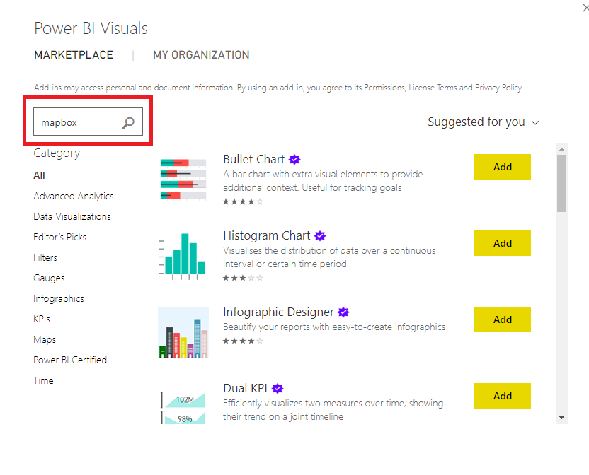This screenshot has width=589, height=475.
Task: Click the Infographic Designer title
Action: click(278, 312)
